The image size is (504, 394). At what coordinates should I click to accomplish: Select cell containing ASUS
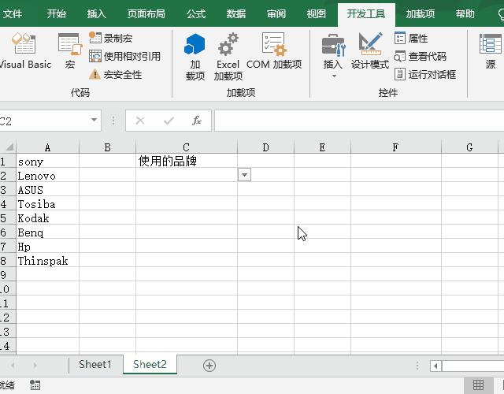click(47, 189)
